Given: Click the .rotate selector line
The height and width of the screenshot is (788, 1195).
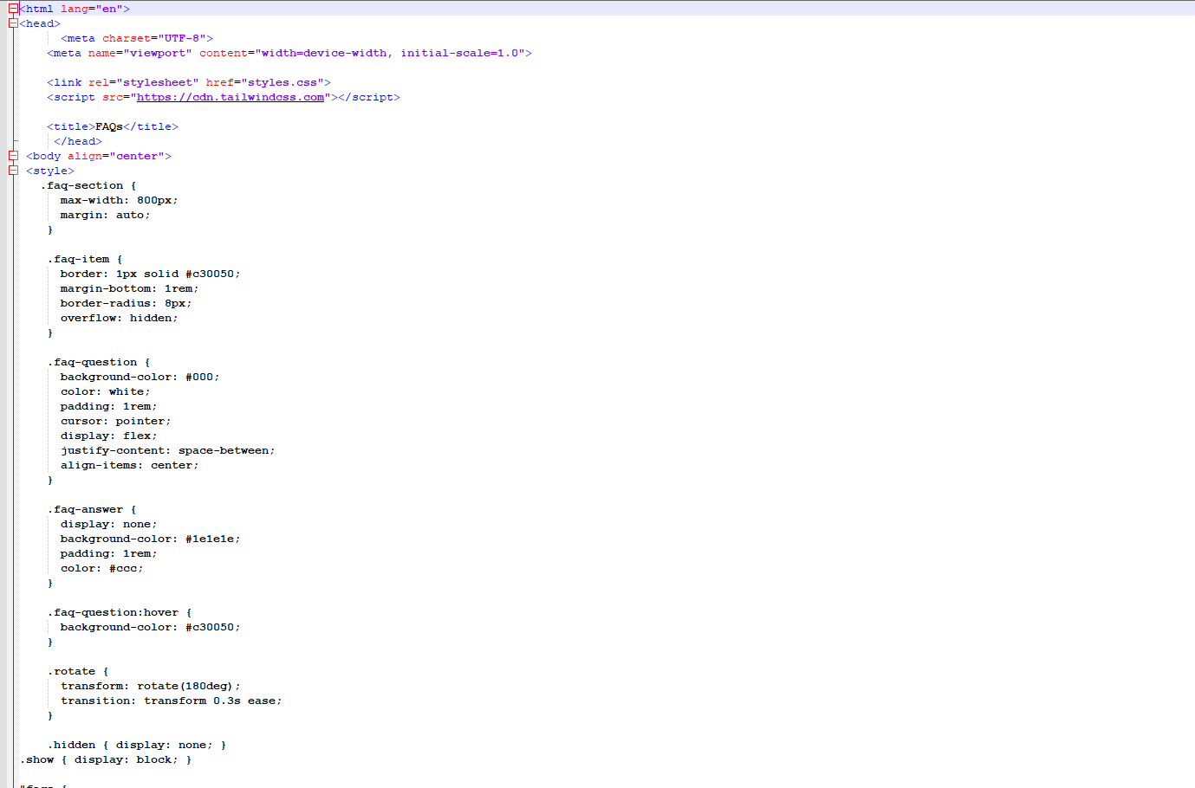Looking at the screenshot, I should point(78,671).
